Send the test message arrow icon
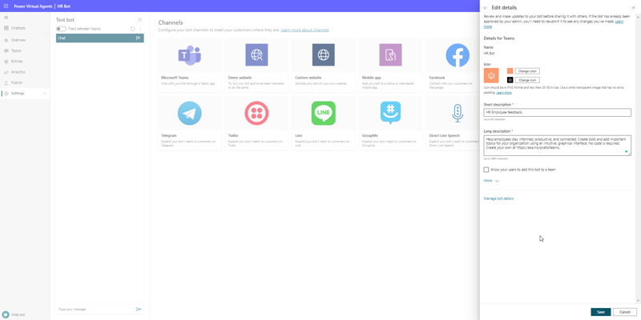Screen dimensions: 641x320 tap(139, 309)
